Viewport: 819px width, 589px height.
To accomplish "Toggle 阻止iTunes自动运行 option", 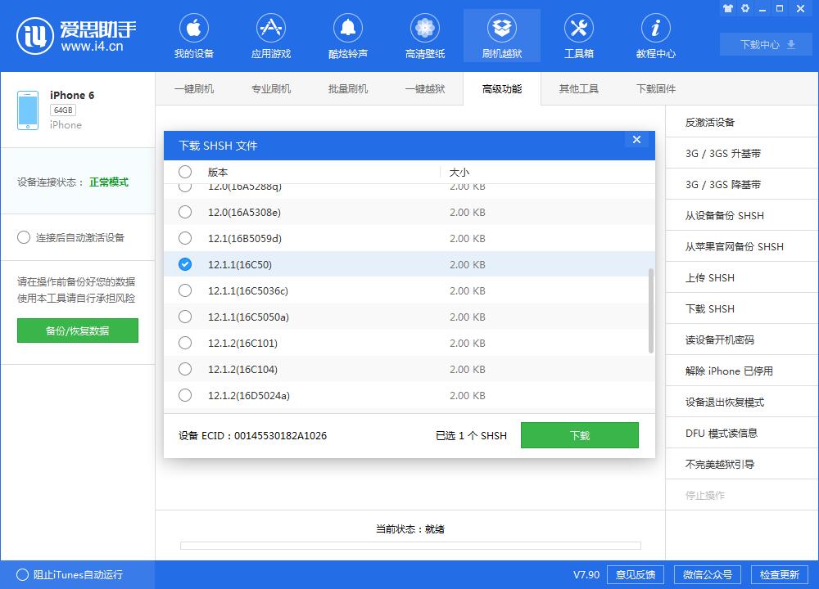I will click(x=23, y=574).
